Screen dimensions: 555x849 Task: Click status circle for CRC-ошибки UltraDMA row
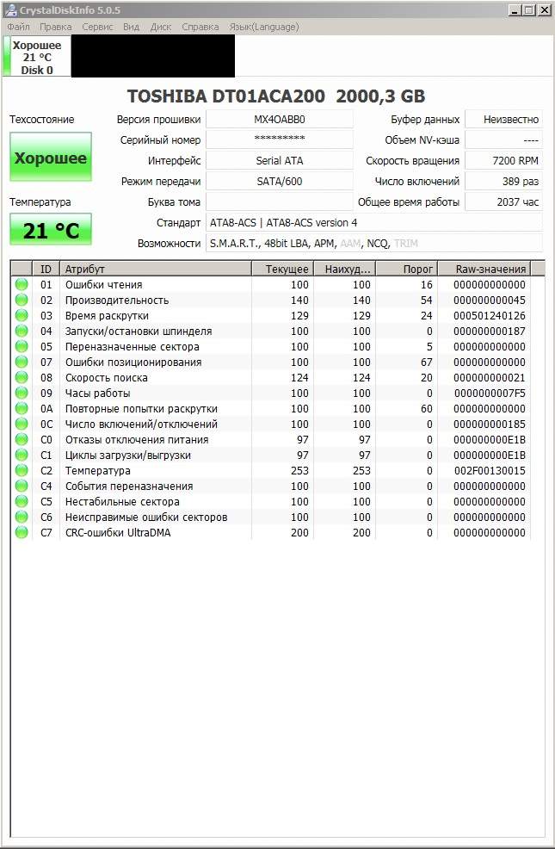[22, 533]
